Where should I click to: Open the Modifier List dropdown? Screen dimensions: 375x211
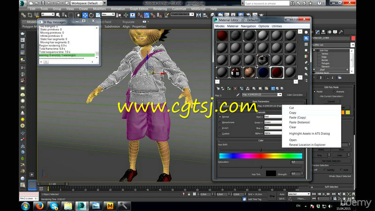click(x=333, y=45)
